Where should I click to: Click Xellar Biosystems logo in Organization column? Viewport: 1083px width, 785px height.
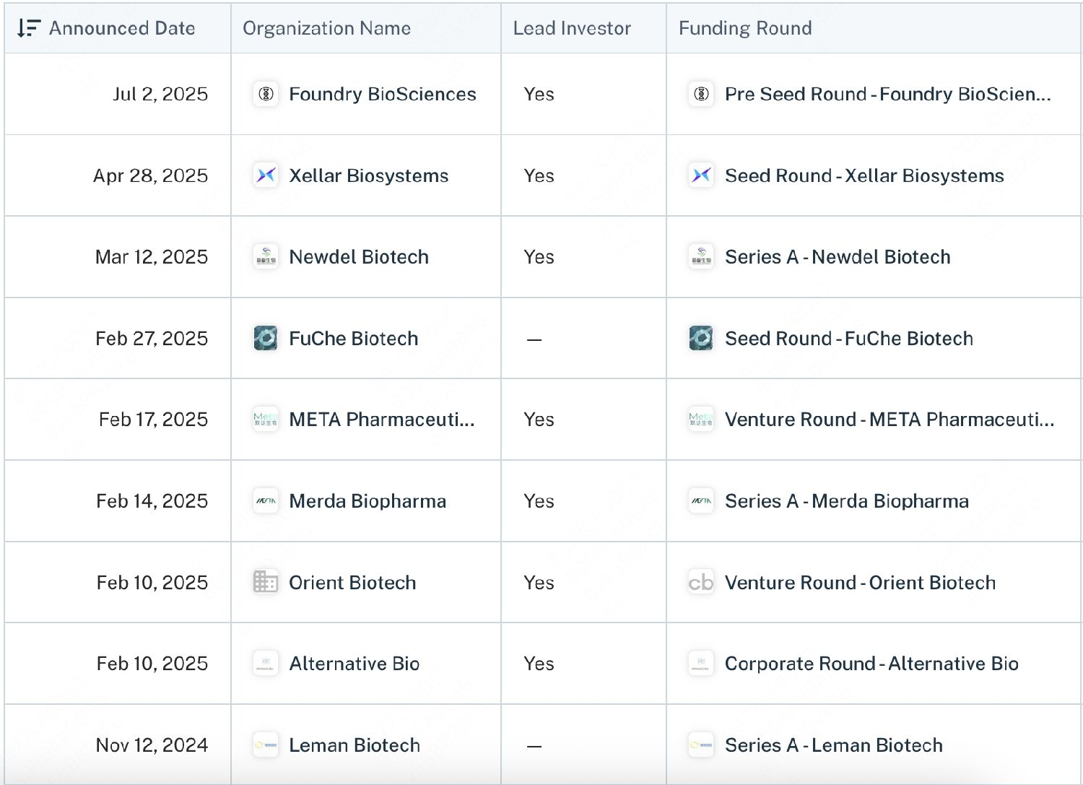pyautogui.click(x=266, y=175)
